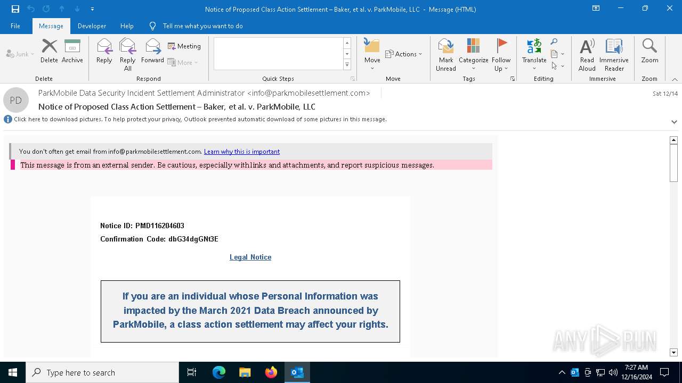Go to next item with the down arrow
This screenshot has height=383, width=682.
tap(77, 9)
